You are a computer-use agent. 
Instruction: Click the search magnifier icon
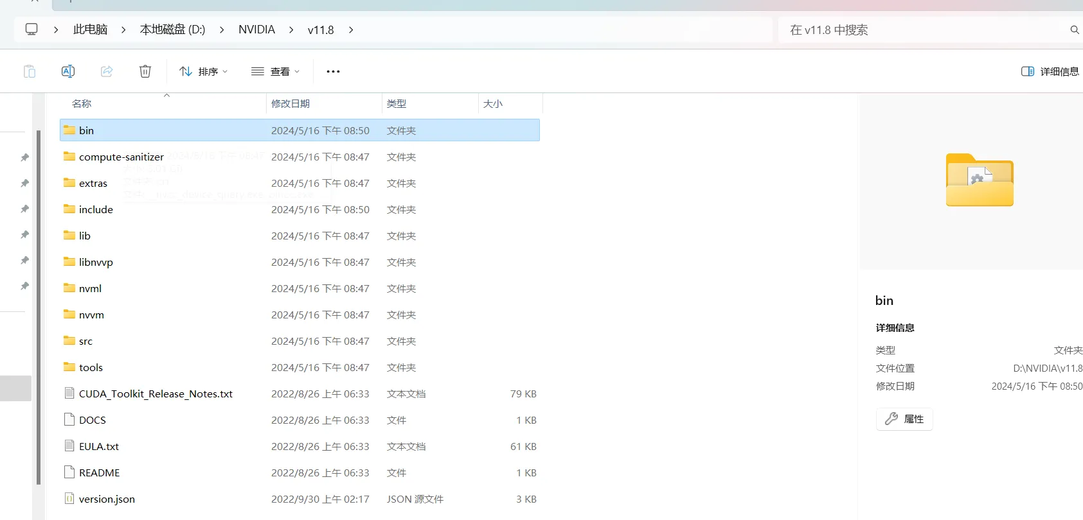tap(1074, 30)
